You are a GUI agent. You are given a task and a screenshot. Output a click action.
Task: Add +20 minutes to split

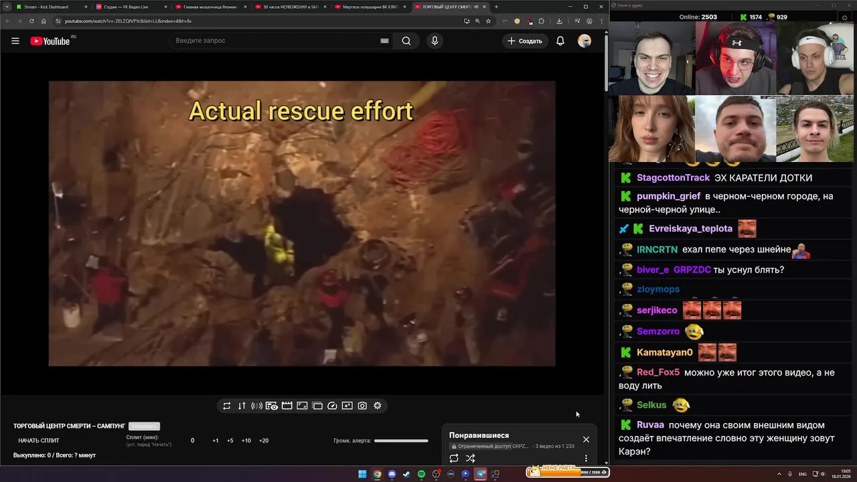[x=264, y=440]
